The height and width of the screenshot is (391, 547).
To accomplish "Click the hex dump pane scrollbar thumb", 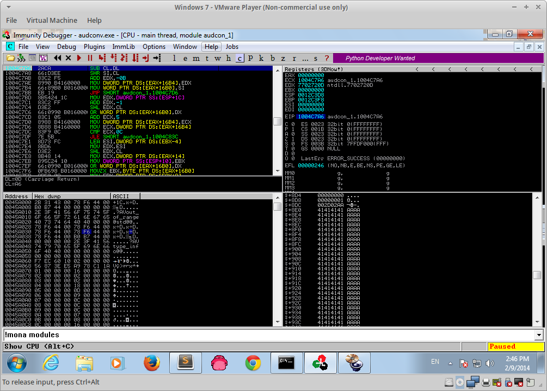I will (x=278, y=207).
